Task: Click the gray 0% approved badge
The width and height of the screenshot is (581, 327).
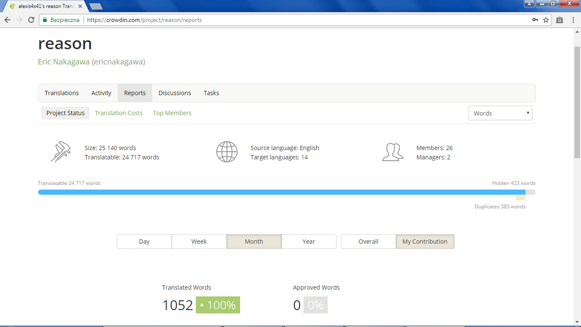Action: (x=315, y=305)
